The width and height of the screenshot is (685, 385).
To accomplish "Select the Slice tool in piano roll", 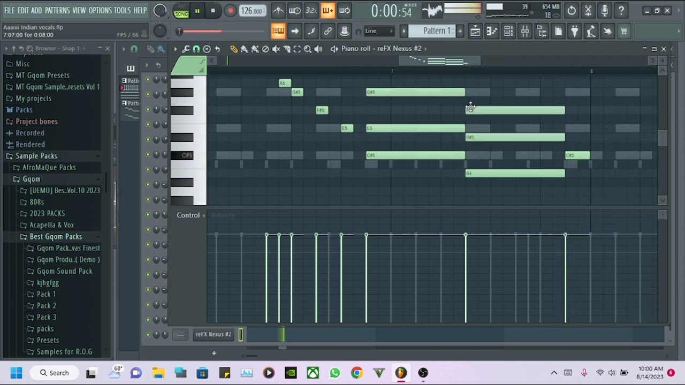I will (286, 49).
